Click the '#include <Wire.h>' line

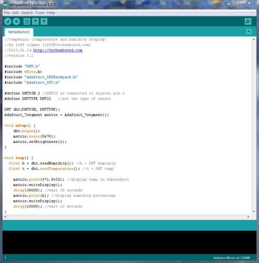coord(23,72)
